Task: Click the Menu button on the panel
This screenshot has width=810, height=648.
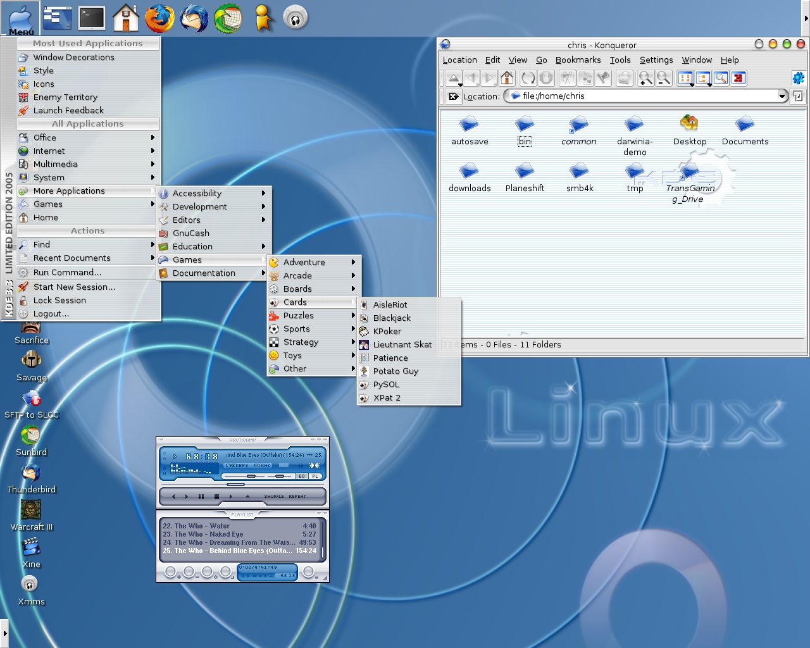Action: point(21,18)
